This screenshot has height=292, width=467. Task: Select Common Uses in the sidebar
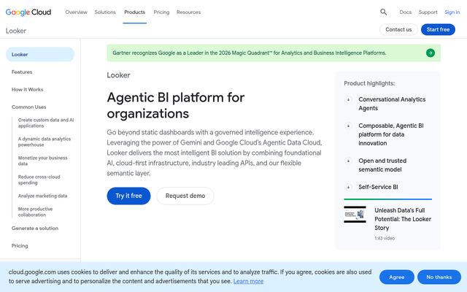(29, 107)
